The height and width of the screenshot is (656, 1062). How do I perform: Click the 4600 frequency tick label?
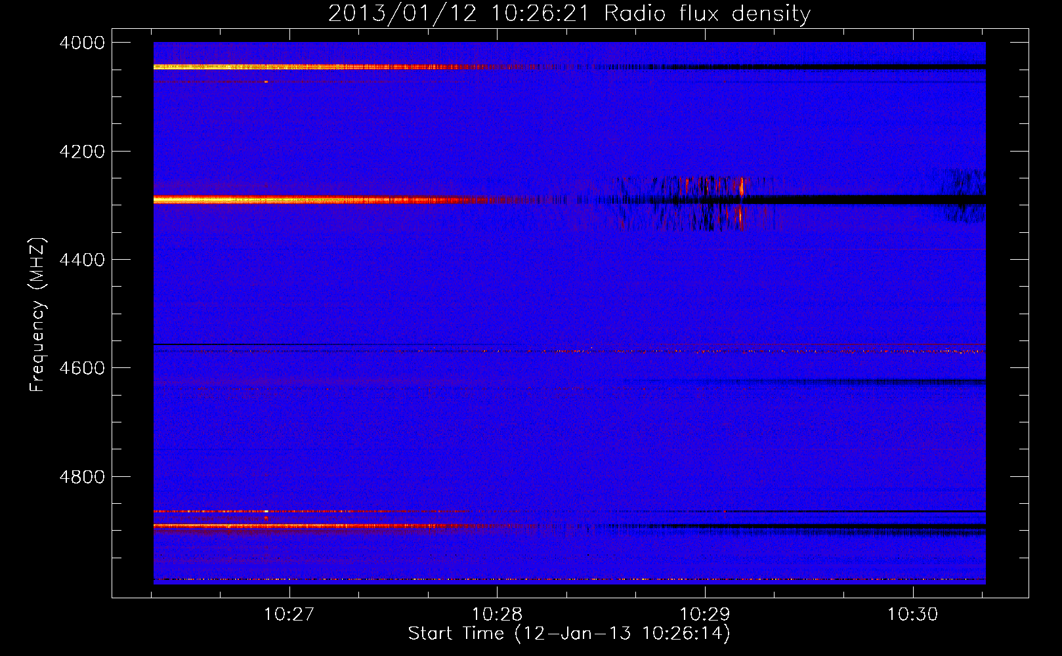click(82, 368)
